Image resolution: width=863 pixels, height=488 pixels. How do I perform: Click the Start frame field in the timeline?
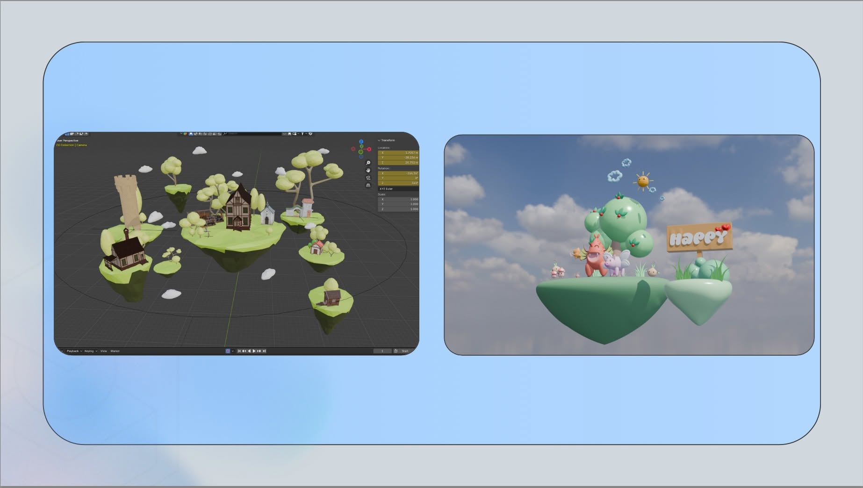pos(405,351)
